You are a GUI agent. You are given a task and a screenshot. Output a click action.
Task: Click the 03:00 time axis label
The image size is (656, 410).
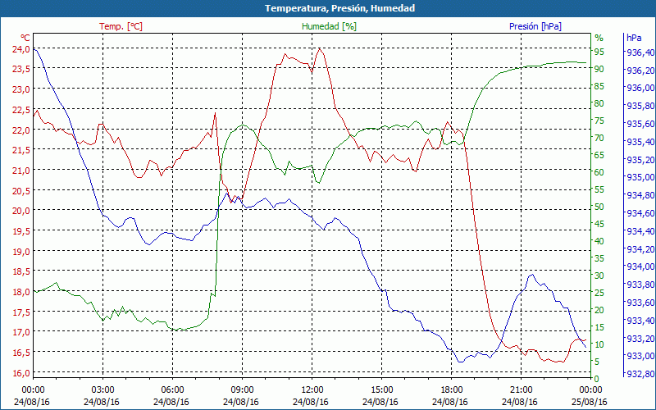(102, 389)
